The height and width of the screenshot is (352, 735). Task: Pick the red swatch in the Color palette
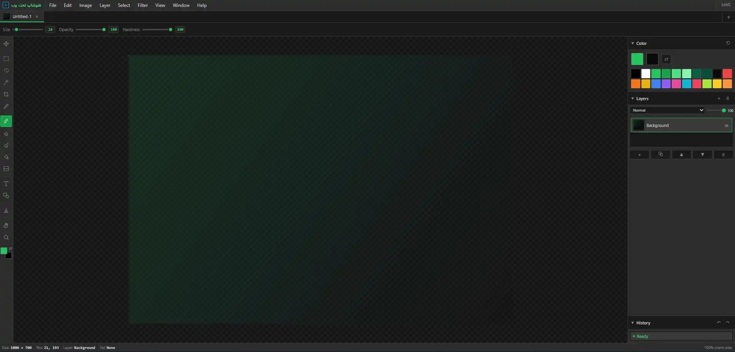[727, 74]
